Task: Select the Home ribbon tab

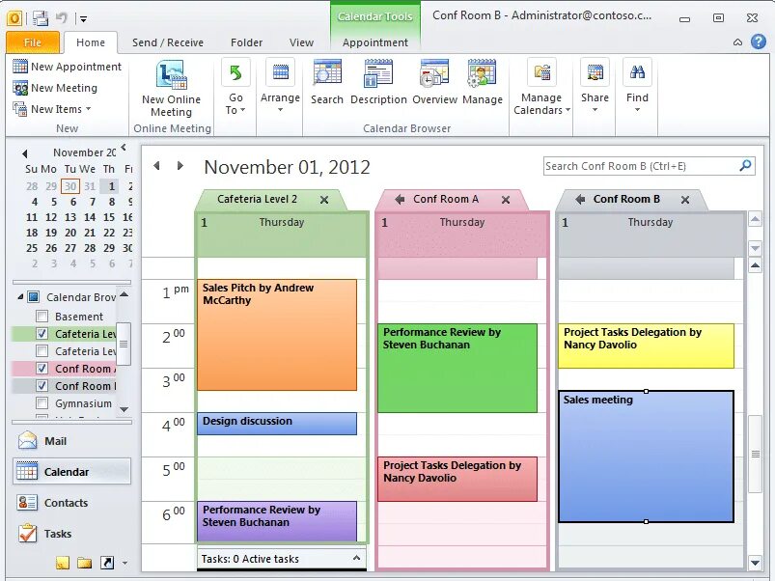Action: (91, 42)
